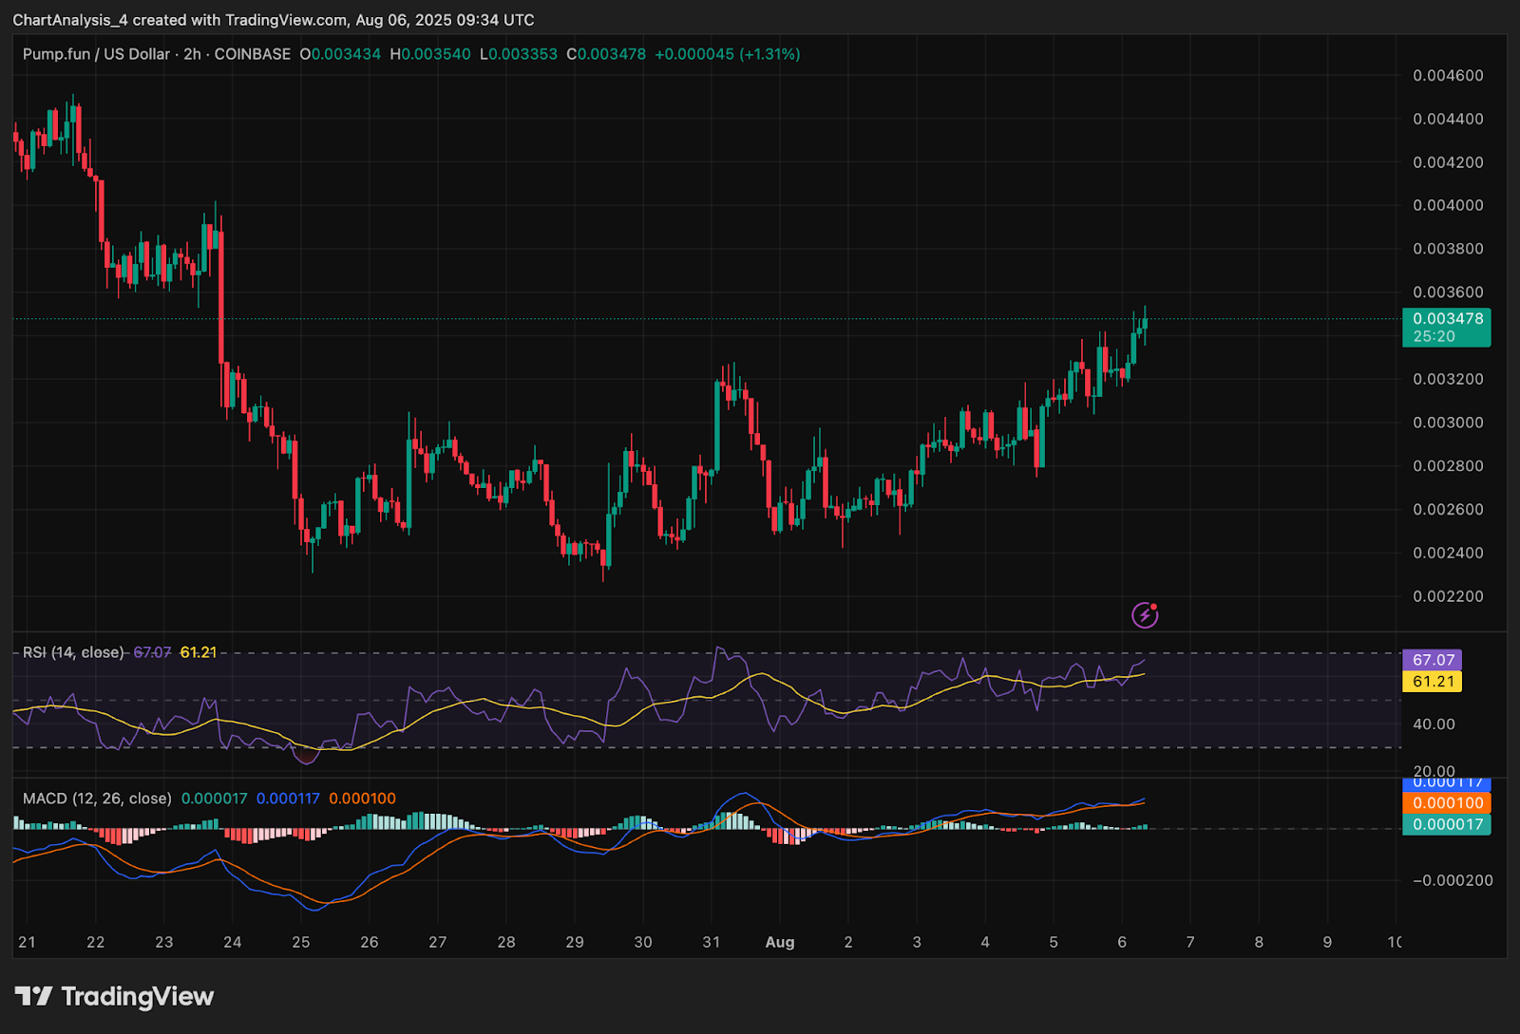Click the red notification dot on the lightning icon
This screenshot has width=1520, height=1034.
point(1153,608)
